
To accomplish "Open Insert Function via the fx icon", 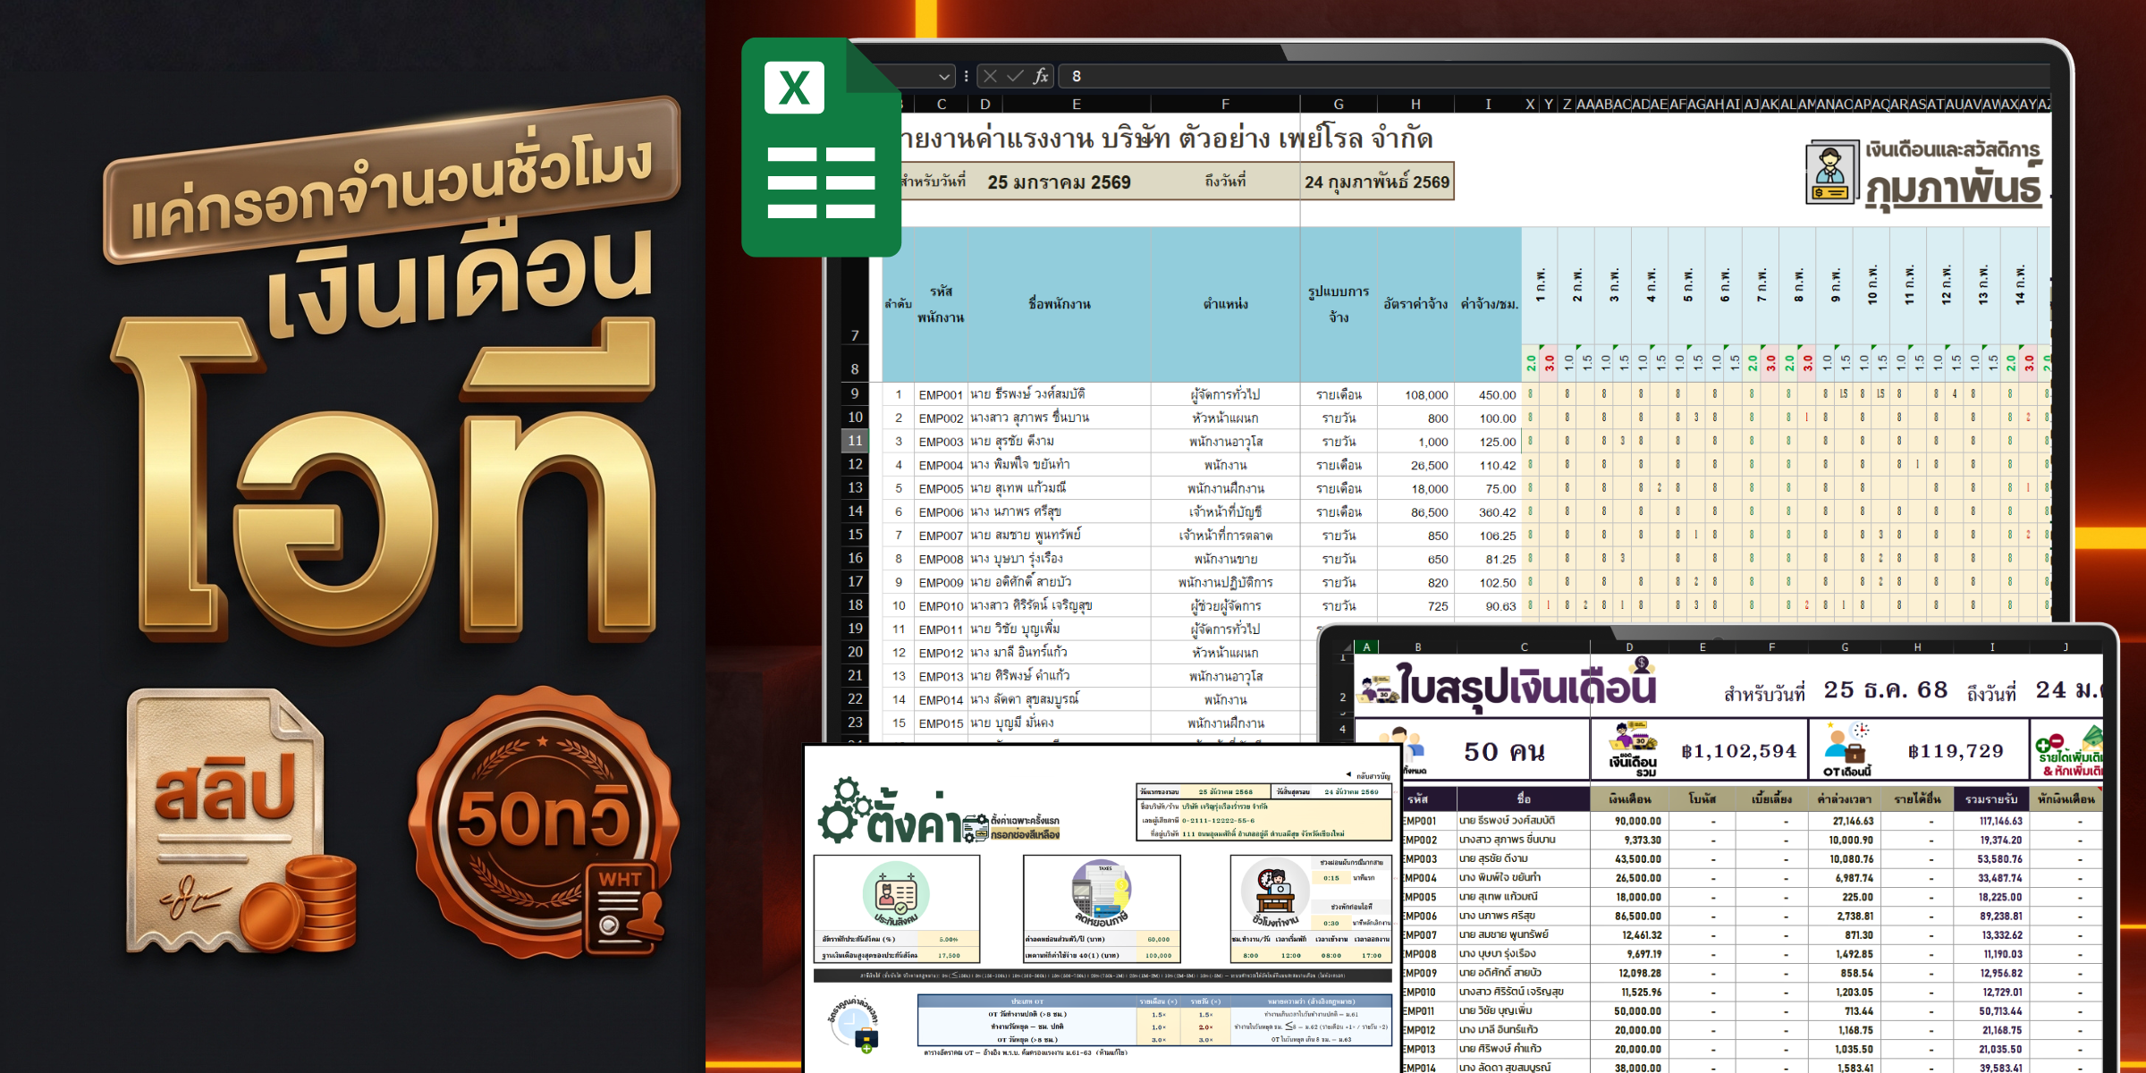I will [x=1041, y=76].
